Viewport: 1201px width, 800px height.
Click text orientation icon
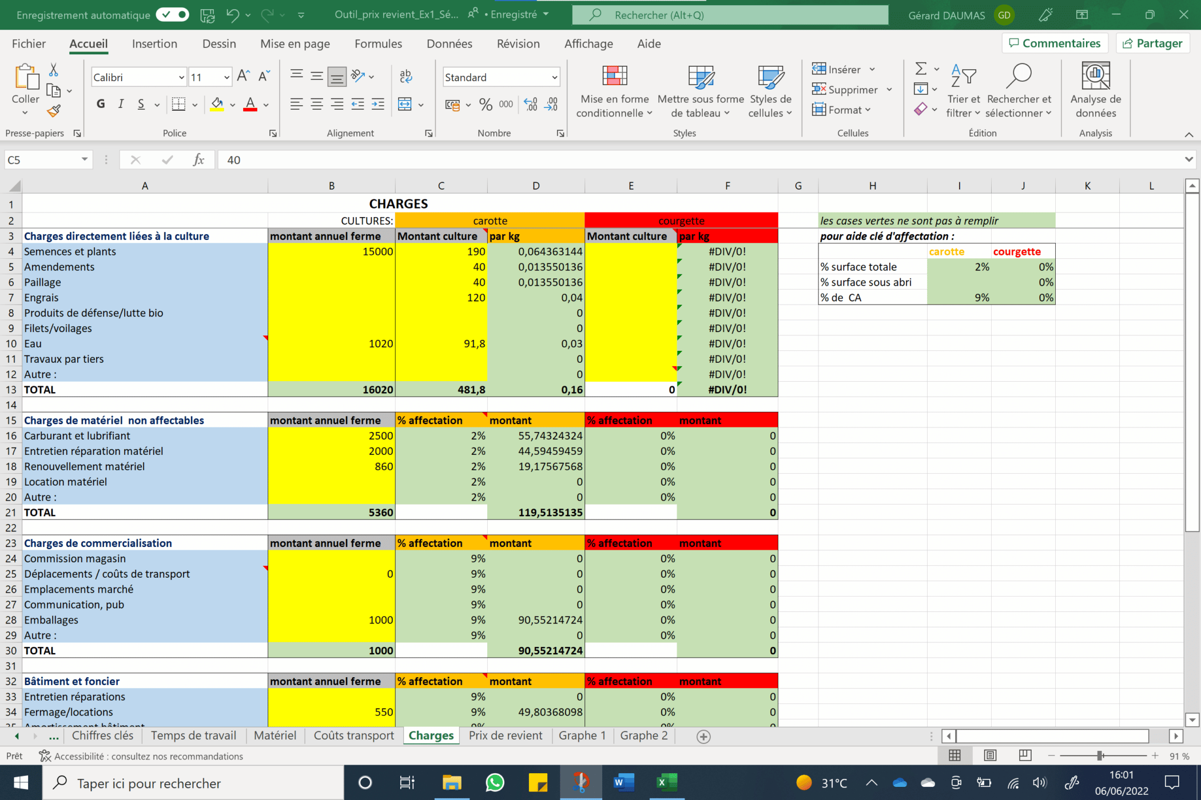(358, 76)
